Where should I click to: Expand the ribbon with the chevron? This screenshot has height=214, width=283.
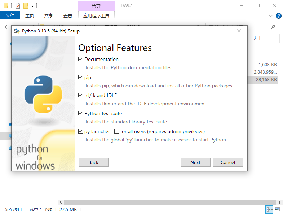pos(271,16)
